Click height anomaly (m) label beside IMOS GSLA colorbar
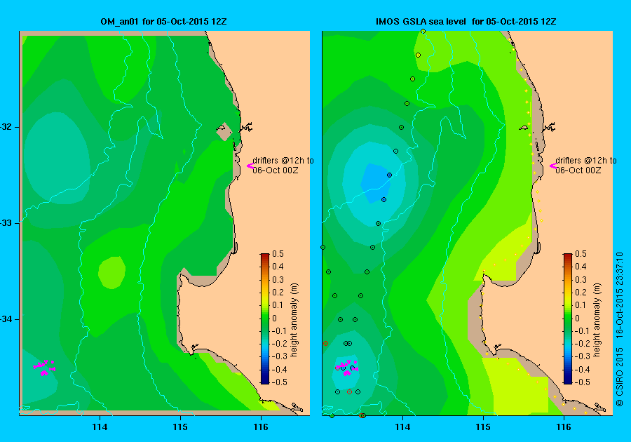631x442 pixels. (597, 319)
